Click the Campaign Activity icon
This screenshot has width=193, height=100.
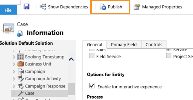tap(21, 79)
